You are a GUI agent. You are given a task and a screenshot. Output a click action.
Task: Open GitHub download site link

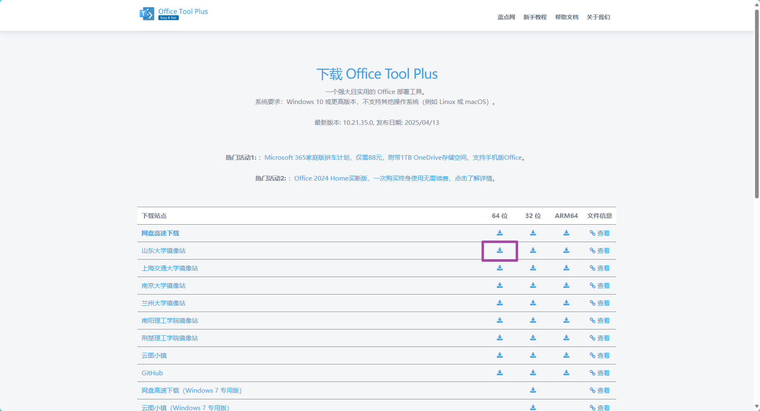[x=152, y=373]
